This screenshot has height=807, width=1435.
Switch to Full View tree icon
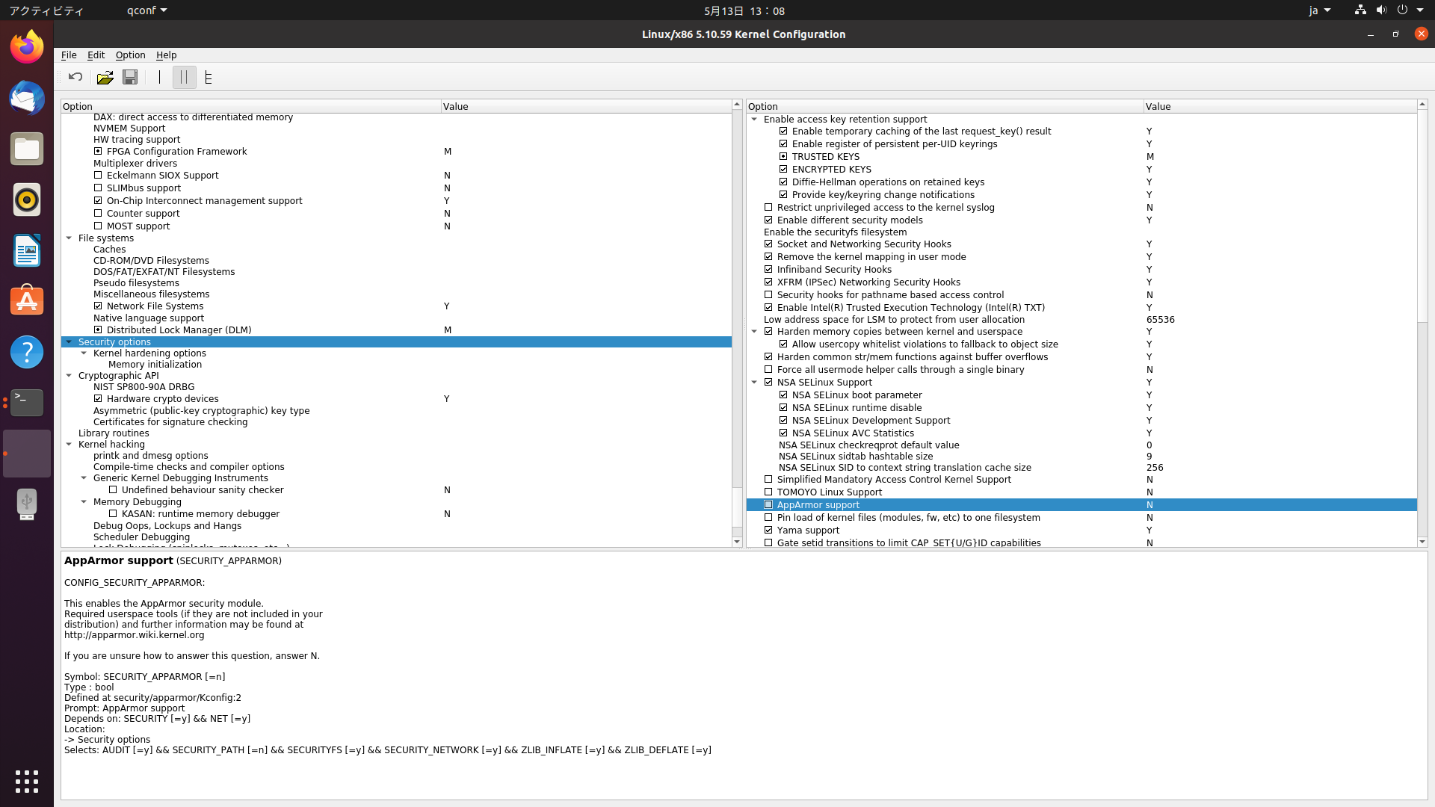[x=209, y=77]
